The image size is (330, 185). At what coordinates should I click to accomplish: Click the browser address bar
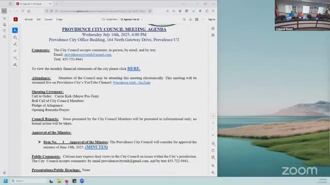coord(99,11)
